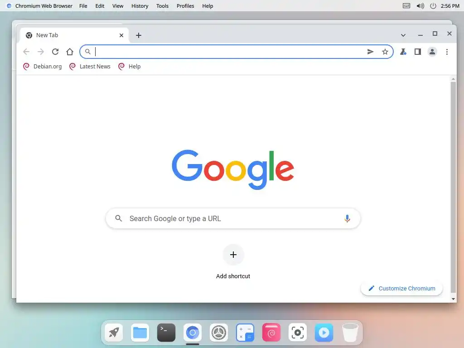Image resolution: width=464 pixels, height=348 pixels.
Task: Expand the tab search chevron
Action: point(403,35)
